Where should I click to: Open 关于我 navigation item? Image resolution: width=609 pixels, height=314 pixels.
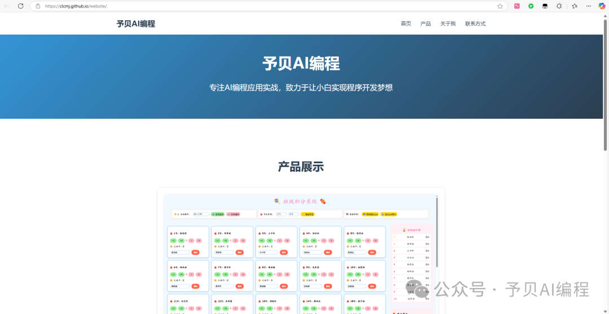click(x=448, y=24)
